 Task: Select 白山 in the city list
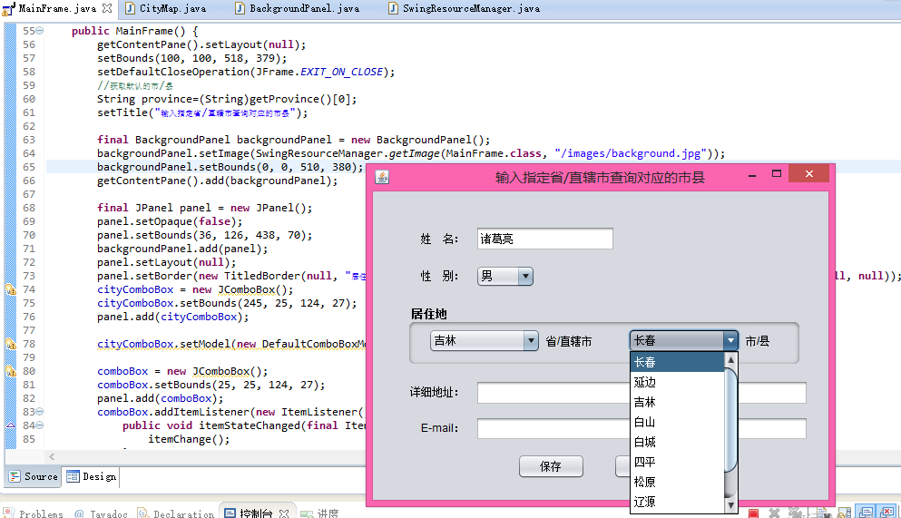coord(678,422)
